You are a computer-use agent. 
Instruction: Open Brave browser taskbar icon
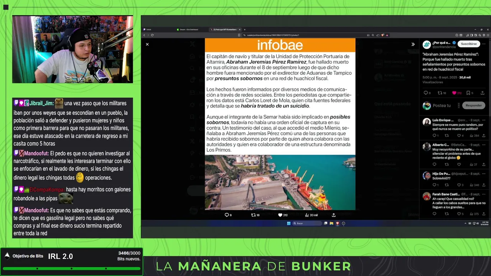click(x=337, y=223)
